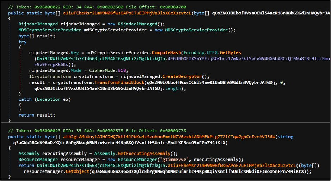Click the 'TransformFinalBlock' method call

(119, 82)
